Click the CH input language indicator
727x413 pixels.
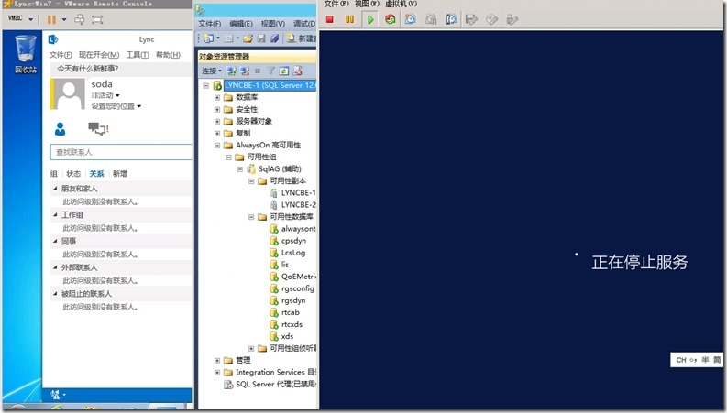pyautogui.click(x=680, y=360)
